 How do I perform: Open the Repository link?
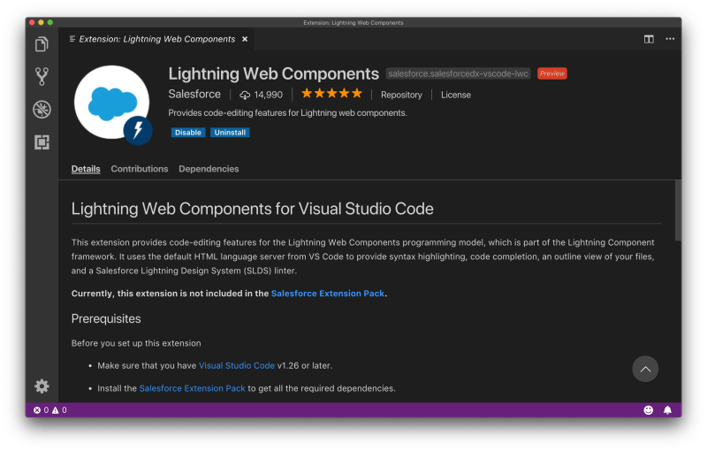[401, 95]
